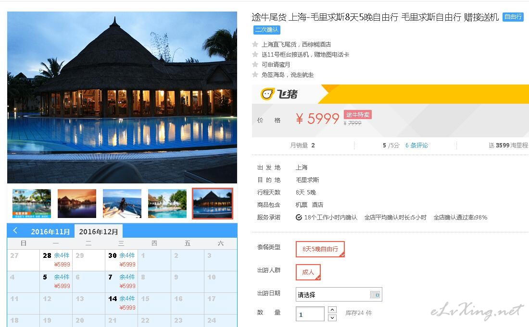View the yacht photo thumbnail
The image size is (529, 327).
(122, 204)
